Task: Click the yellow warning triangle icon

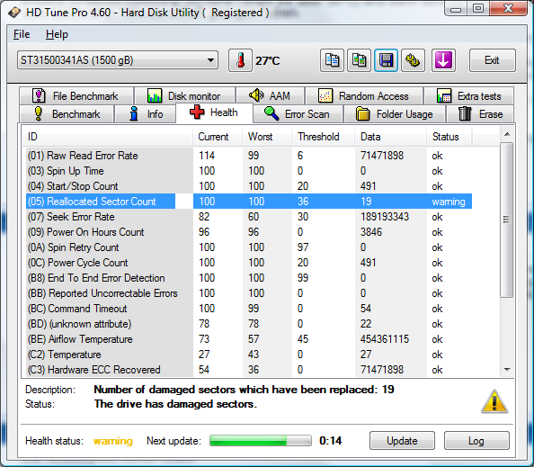Action: [494, 401]
